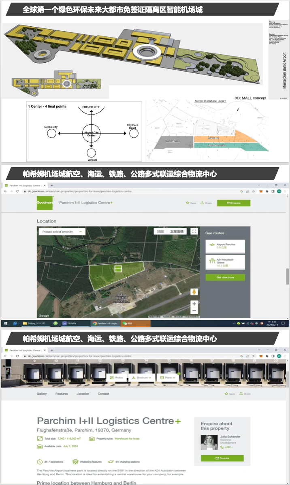Zoom out on the map
Viewport: 290px width, 485px height.
194,311
